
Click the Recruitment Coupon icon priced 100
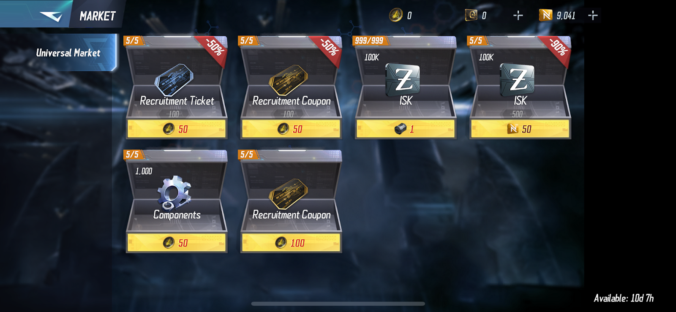[288, 194]
